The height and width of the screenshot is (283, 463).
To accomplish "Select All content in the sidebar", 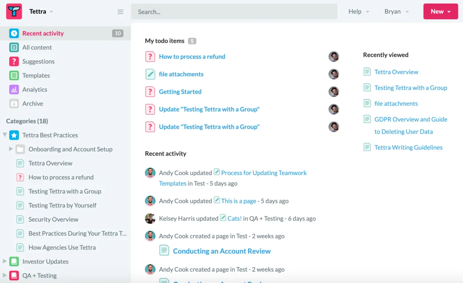I will [37, 47].
